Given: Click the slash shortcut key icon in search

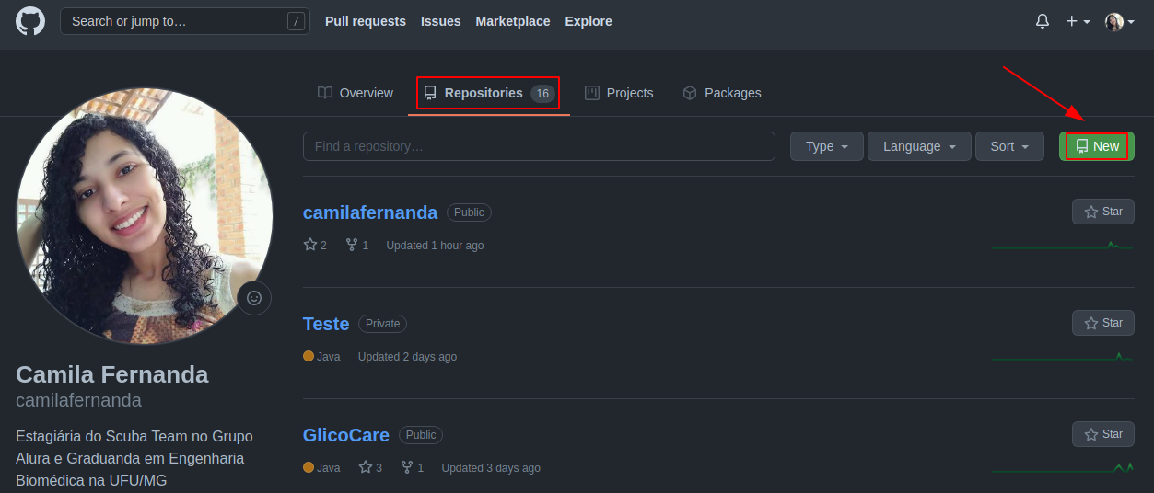Looking at the screenshot, I should coord(296,21).
